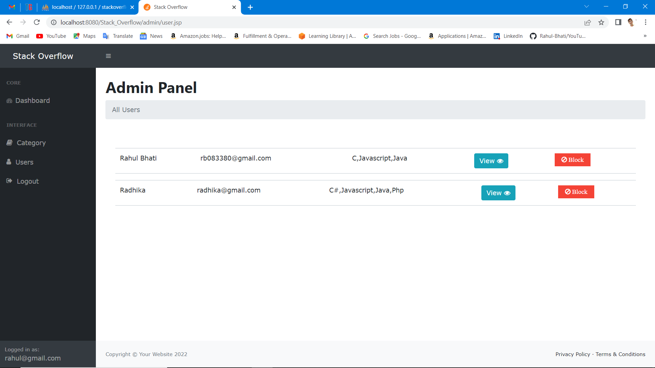Open the Privacy Policy link
This screenshot has height=368, width=655.
pyautogui.click(x=572, y=354)
